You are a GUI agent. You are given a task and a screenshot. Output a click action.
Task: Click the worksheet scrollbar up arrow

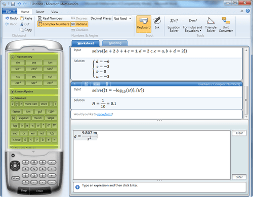246,50
